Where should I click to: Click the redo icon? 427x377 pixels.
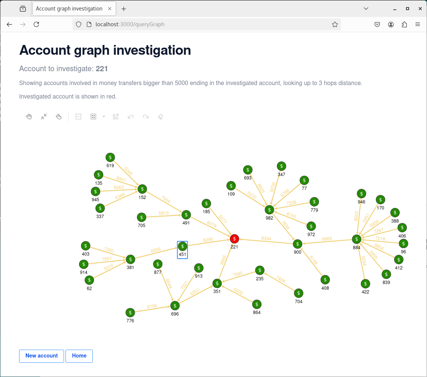click(x=146, y=117)
